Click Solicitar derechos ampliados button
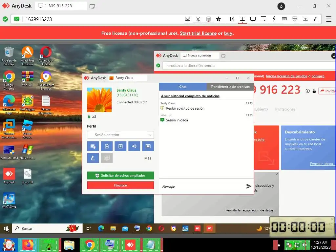Viewport: 336px width, 252px height. coord(120,176)
